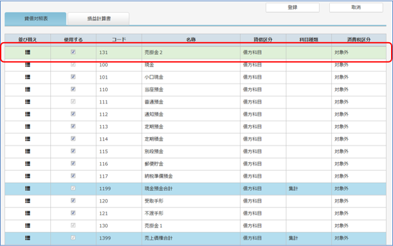393x246 pixels.
Task: Toggle 使用する checkbox for 受取手形
Action: click(73, 201)
